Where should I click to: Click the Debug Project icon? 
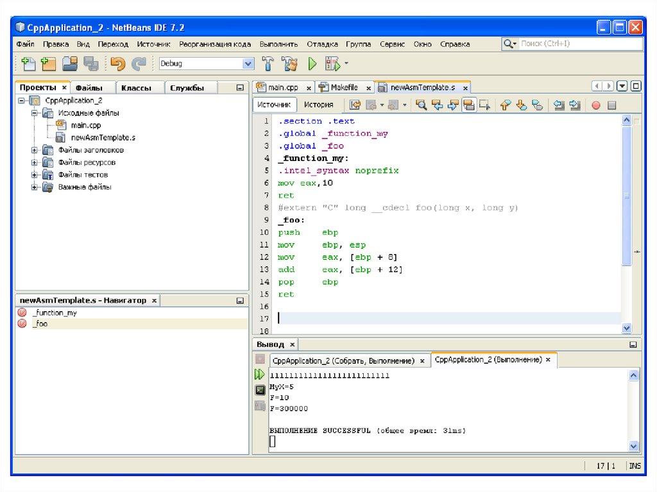[332, 64]
